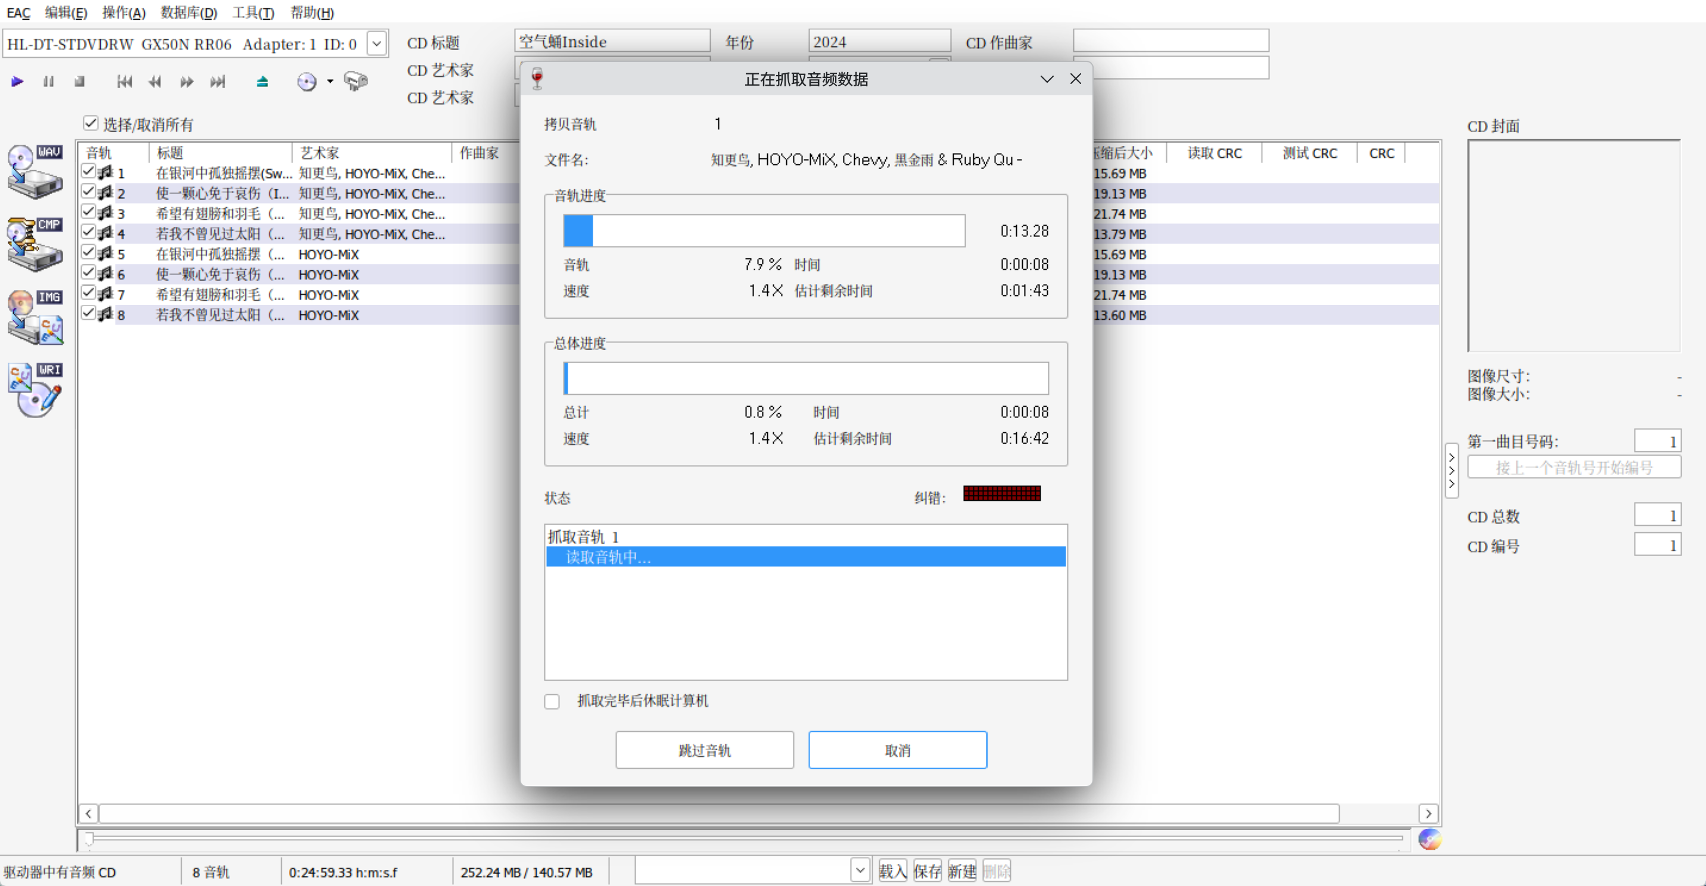
Task: Click the drive detection camera icon
Action: coord(356,82)
